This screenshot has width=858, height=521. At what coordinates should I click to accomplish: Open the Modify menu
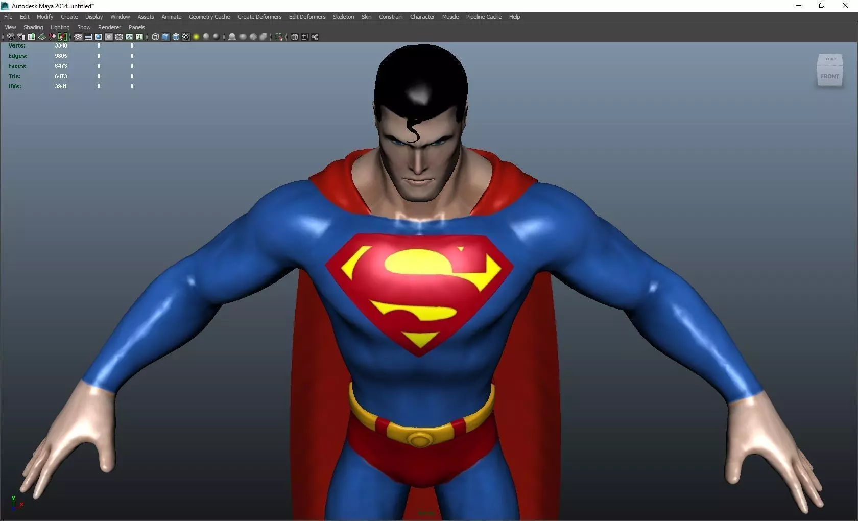click(45, 17)
